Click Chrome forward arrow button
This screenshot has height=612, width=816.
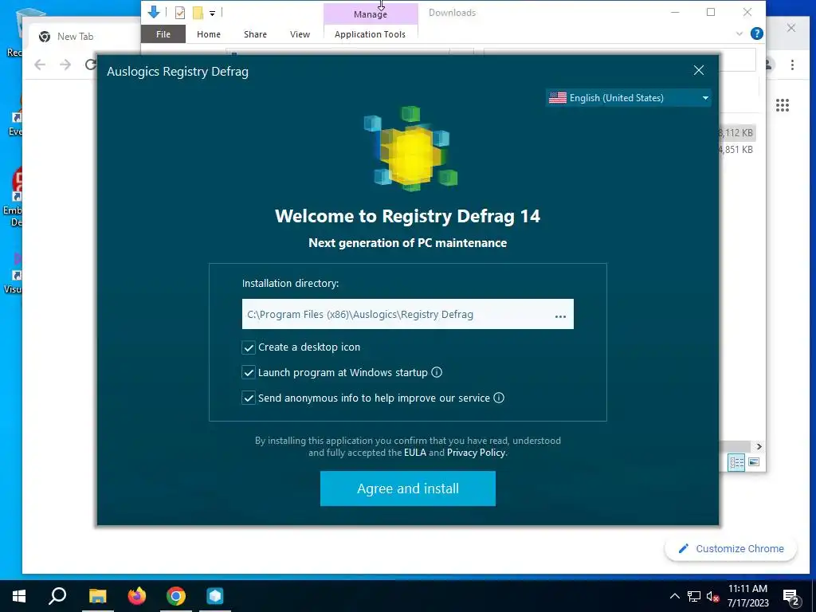(x=65, y=65)
